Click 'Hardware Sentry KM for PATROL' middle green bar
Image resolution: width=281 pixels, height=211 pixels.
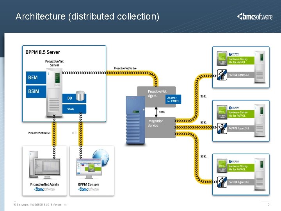pos(241,114)
